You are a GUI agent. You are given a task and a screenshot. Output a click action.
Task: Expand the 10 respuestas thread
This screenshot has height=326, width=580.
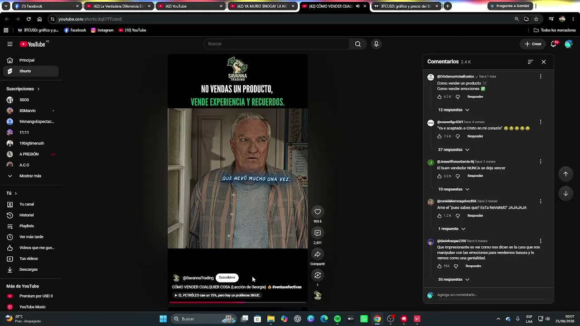click(454, 189)
